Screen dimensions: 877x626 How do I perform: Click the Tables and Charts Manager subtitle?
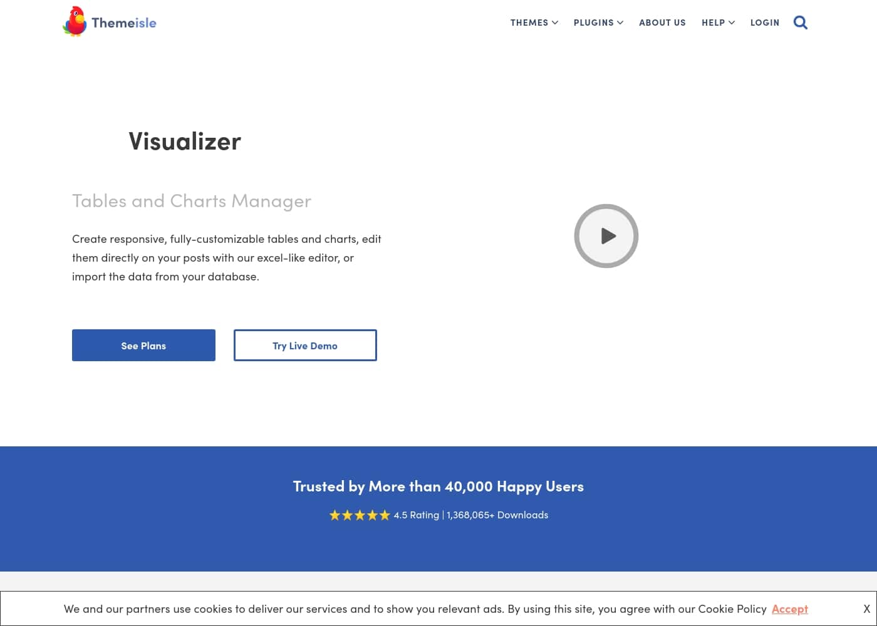click(192, 201)
